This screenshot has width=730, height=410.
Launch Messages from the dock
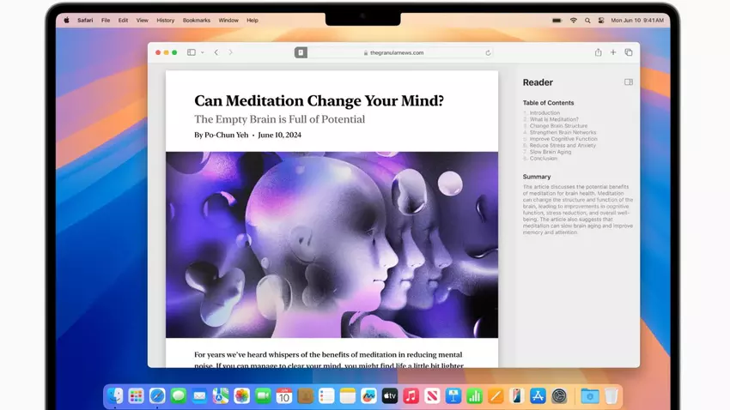click(179, 395)
